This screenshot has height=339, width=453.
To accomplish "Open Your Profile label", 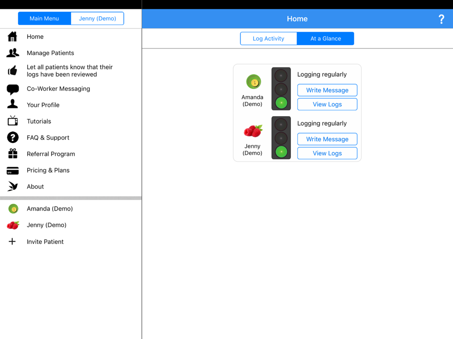I will click(43, 105).
